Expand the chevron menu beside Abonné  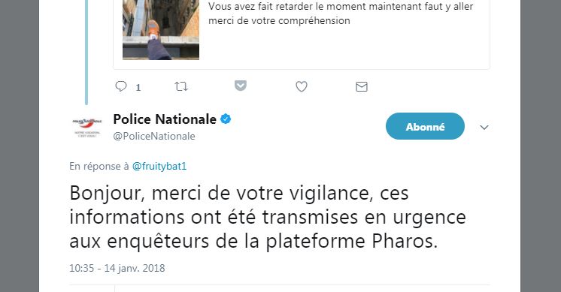point(484,128)
